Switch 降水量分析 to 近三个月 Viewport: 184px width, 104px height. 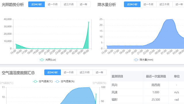click(164, 4)
